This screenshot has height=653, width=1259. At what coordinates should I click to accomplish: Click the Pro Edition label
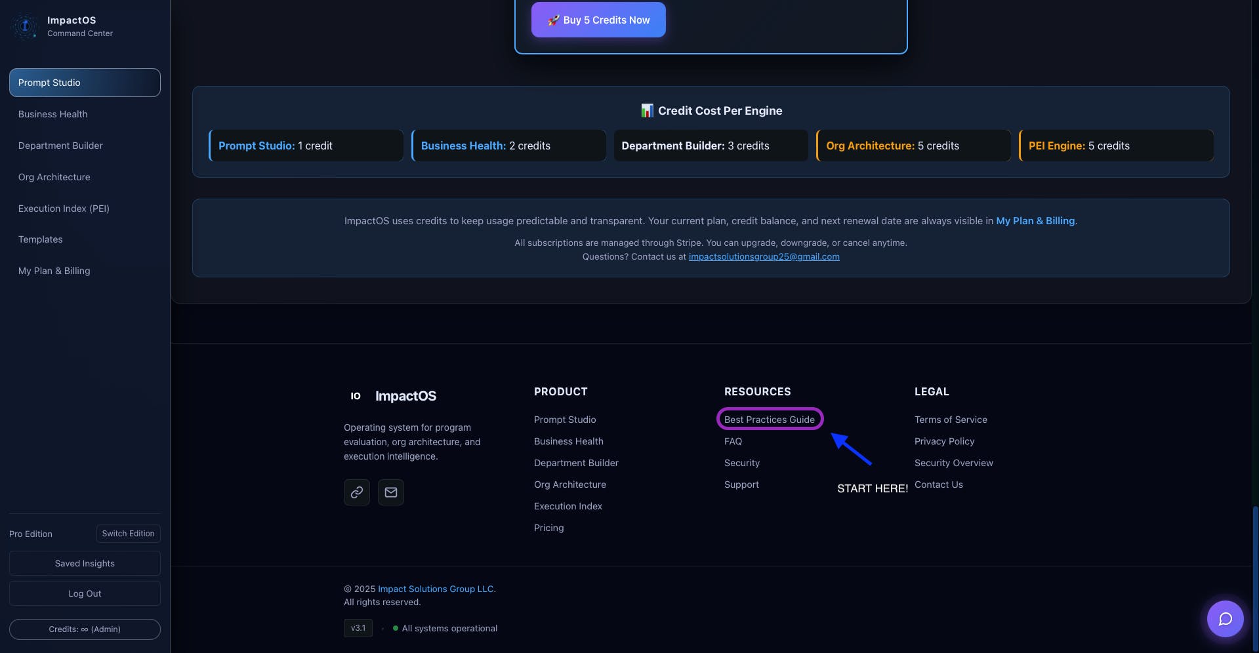(31, 534)
